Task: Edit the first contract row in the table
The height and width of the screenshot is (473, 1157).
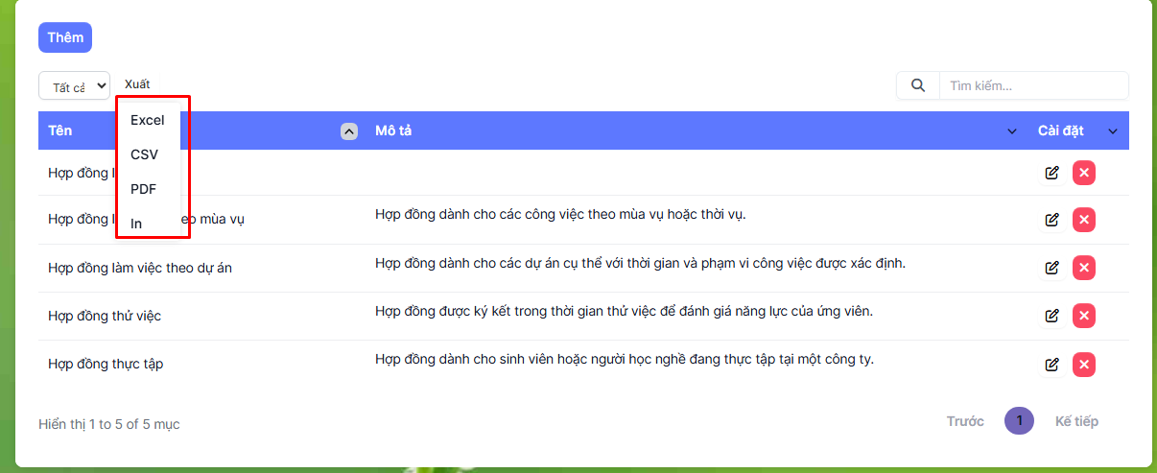Action: click(x=1051, y=173)
